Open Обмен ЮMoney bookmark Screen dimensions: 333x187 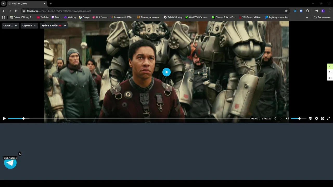click(21, 17)
